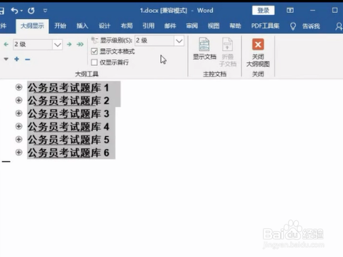Switch to the 大纲显示 tab

coord(32,26)
